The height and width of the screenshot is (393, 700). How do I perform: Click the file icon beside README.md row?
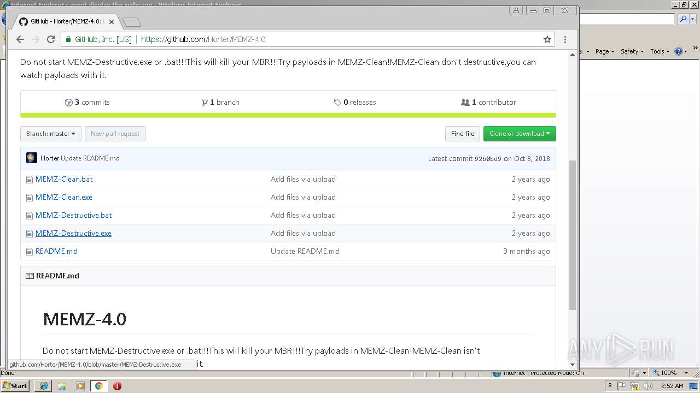30,251
